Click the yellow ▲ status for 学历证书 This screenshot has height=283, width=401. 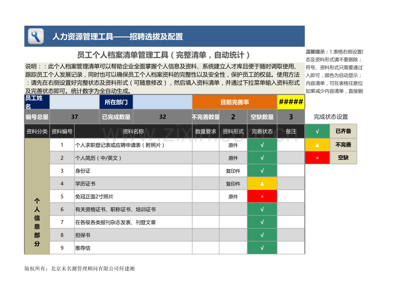(262, 184)
